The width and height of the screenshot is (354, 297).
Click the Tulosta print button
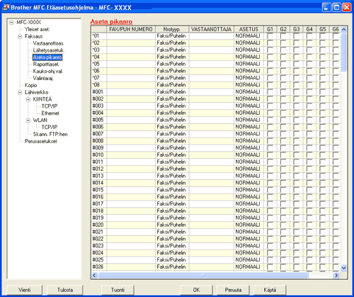point(65,290)
